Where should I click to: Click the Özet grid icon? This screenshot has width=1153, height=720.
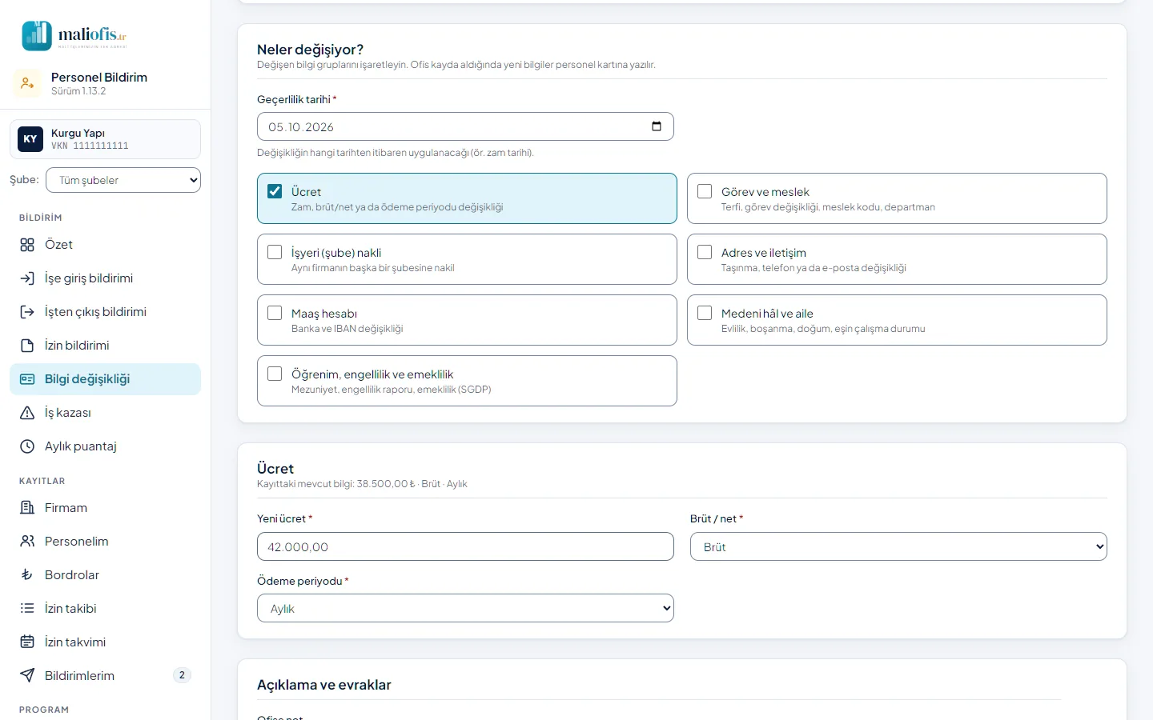[27, 245]
